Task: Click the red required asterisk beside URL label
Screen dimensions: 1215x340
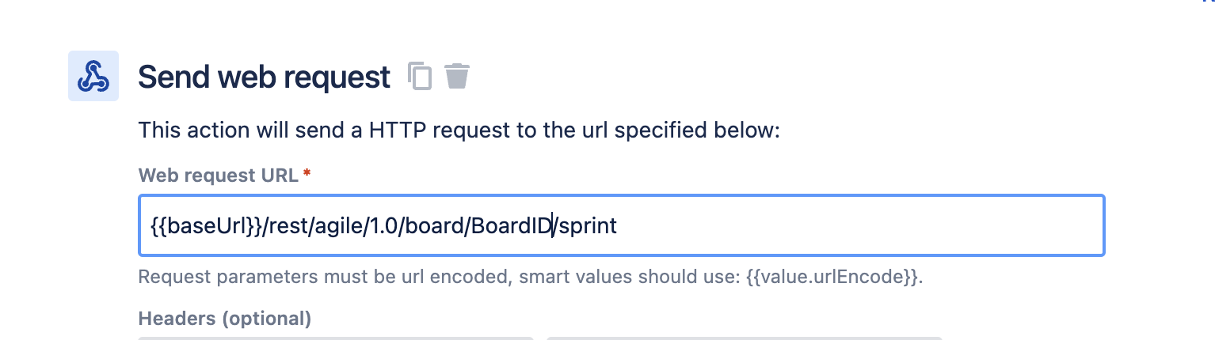Action: click(x=307, y=172)
